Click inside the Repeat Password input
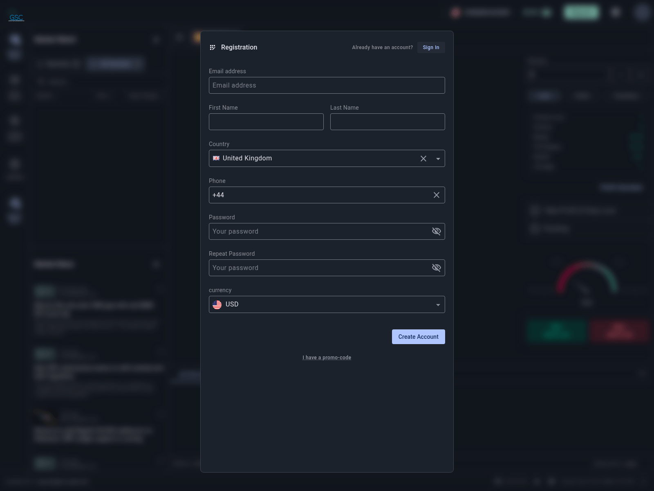654x491 pixels. tap(319, 268)
